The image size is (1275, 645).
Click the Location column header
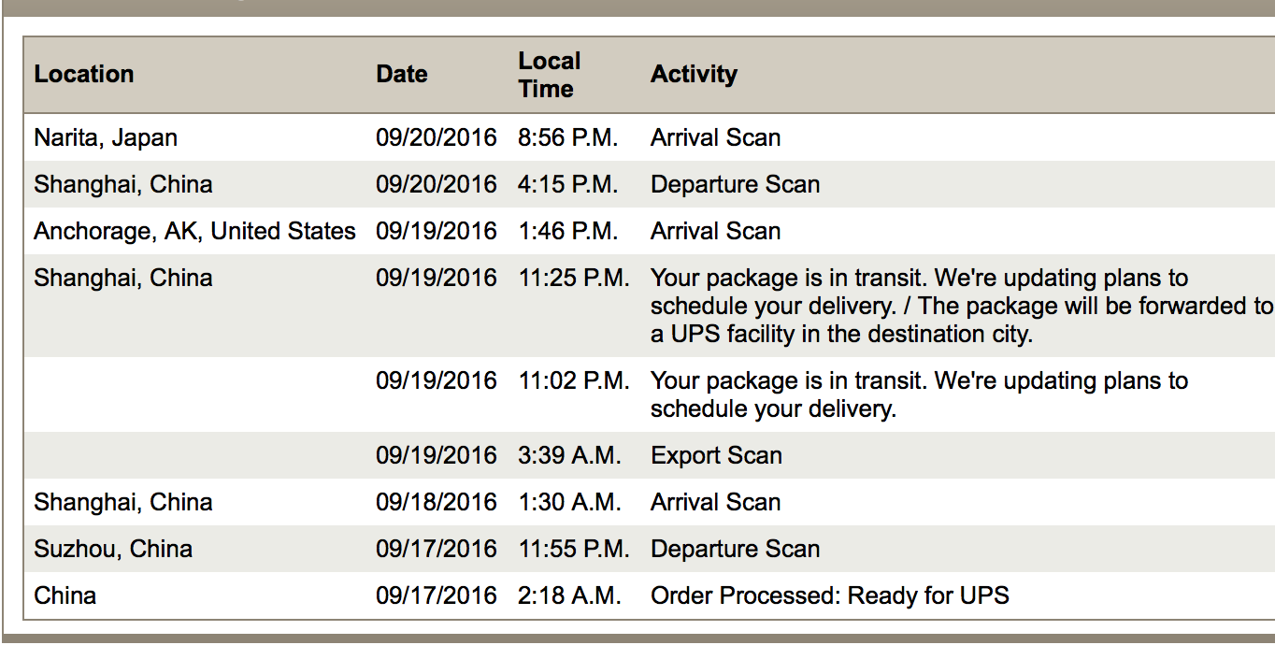84,75
